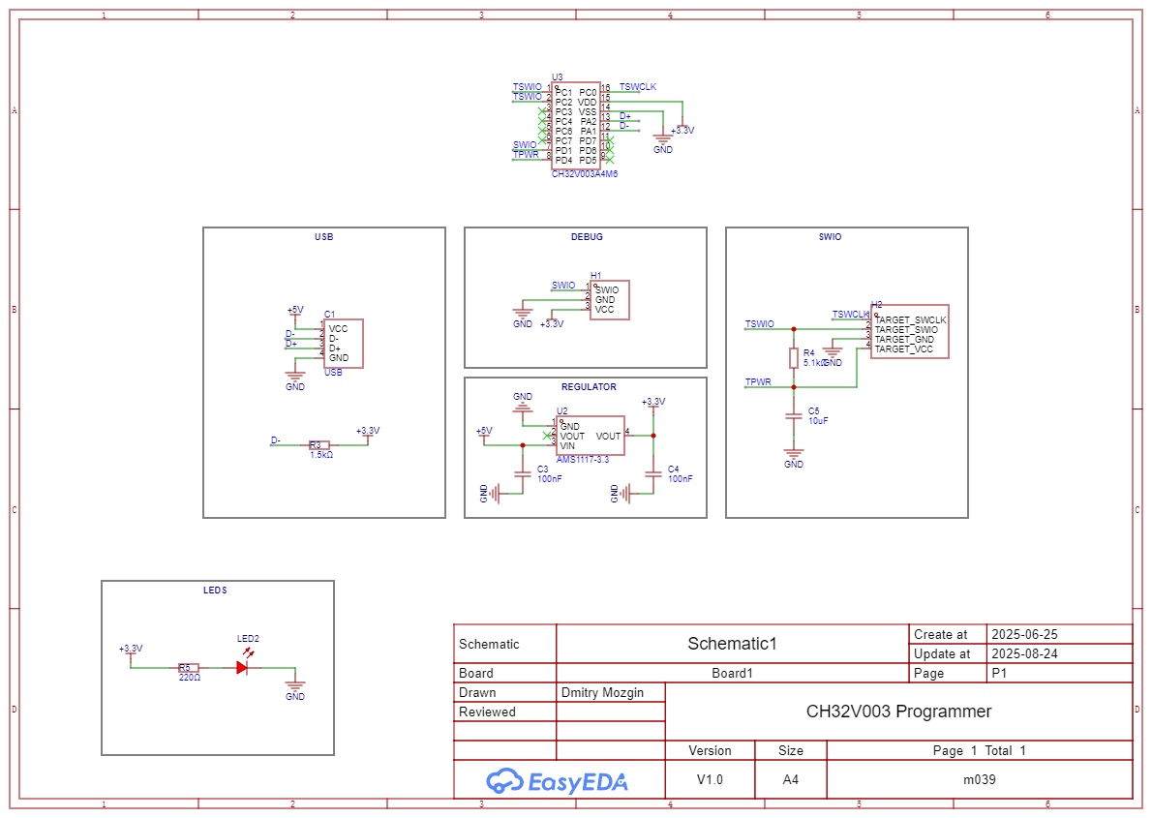The width and height of the screenshot is (1152, 818).
Task: Click the A4 size field
Action: click(x=791, y=779)
